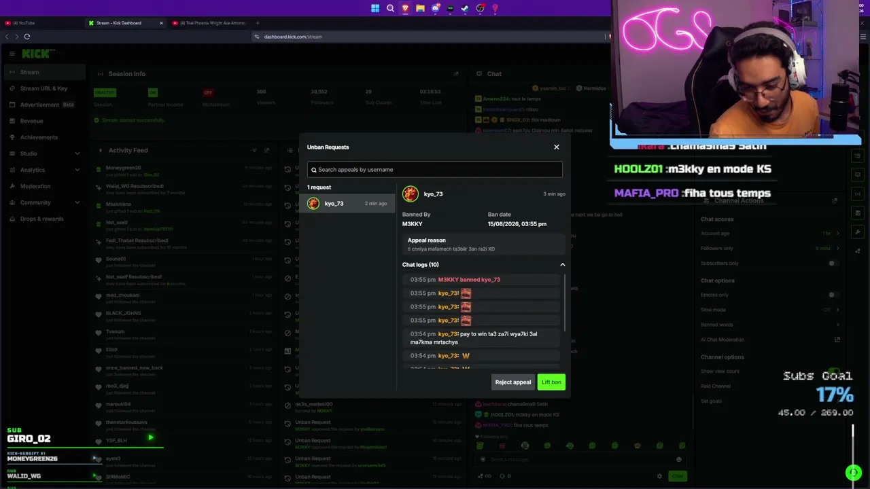The image size is (870, 489).
Task: Click the wrench icon in the right rail
Action: [858, 232]
